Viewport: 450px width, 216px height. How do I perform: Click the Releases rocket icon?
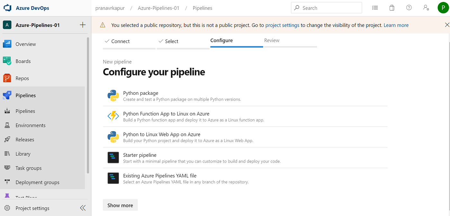[7, 139]
